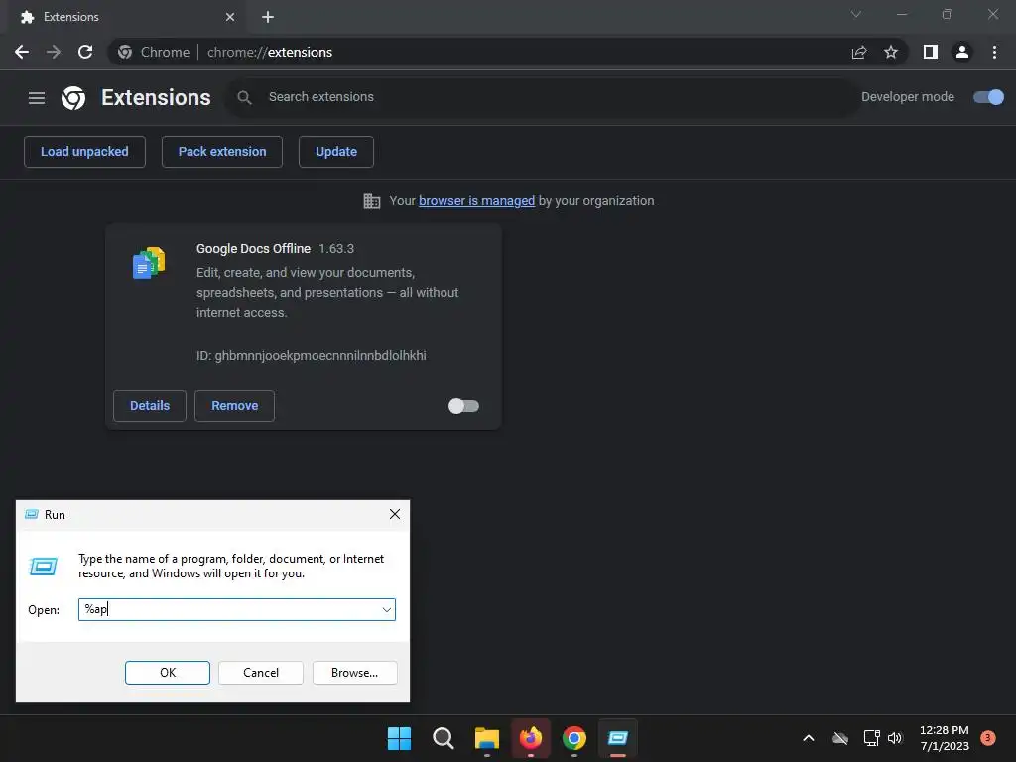Expand the Run dialog Open dropdown arrow
Screen dimensions: 1016x762
pos(387,610)
